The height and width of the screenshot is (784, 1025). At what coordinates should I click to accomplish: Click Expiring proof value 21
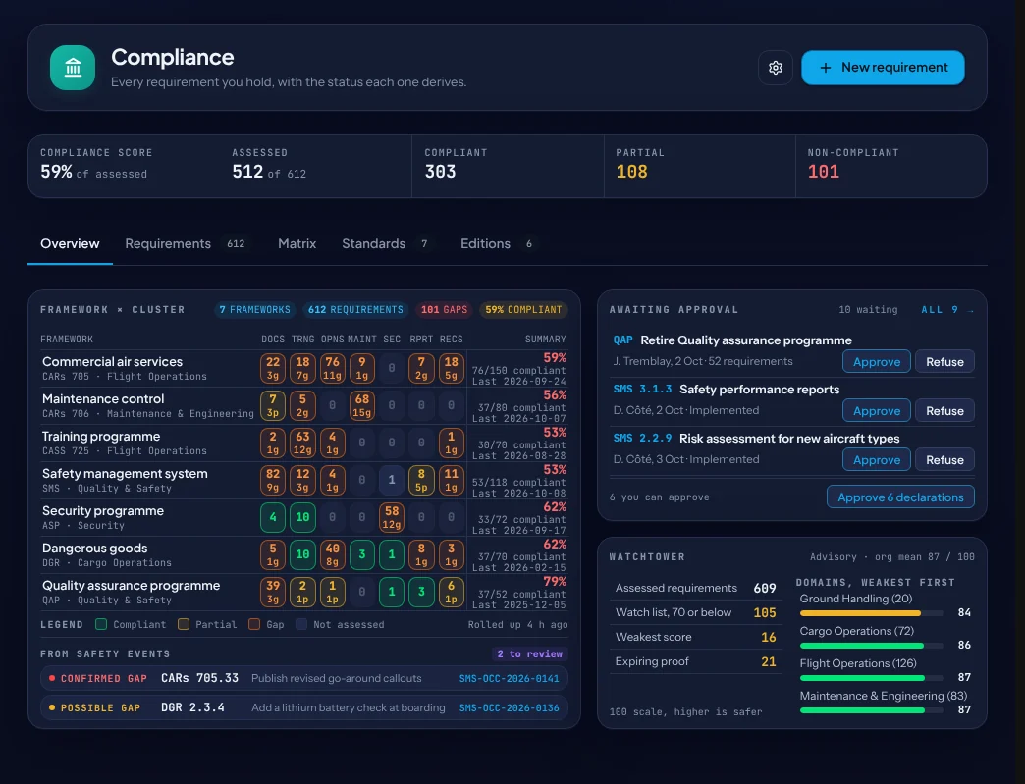pyautogui.click(x=768, y=661)
